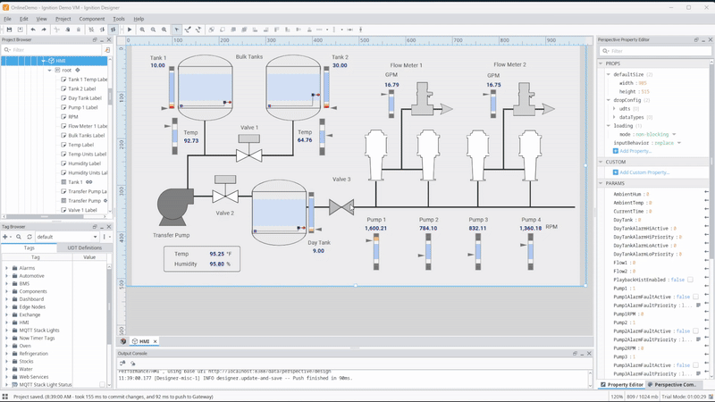Click the Tank 1 level indicator bar

tap(172, 87)
